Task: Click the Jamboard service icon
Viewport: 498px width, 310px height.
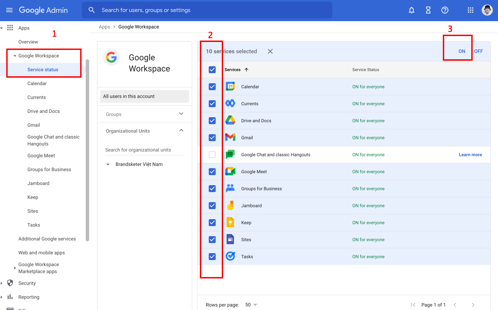Action: point(230,205)
